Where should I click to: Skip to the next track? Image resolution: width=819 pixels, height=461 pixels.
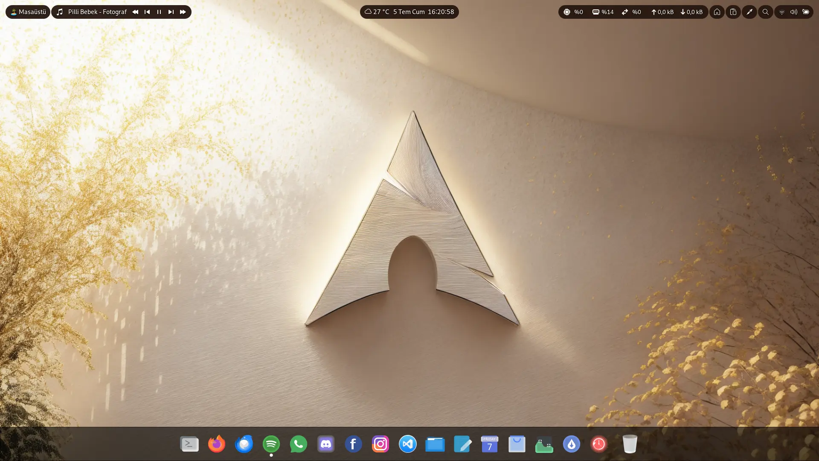(171, 12)
